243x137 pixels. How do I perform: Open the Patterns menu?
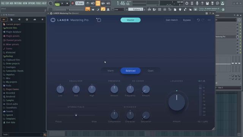18,3
